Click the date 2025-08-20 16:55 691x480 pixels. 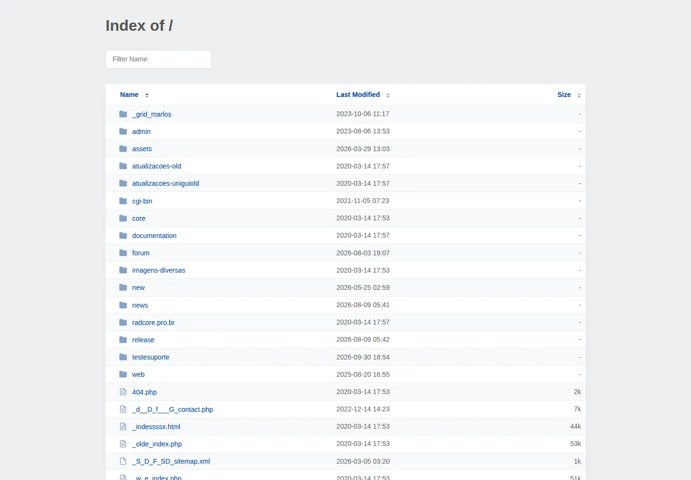363,374
